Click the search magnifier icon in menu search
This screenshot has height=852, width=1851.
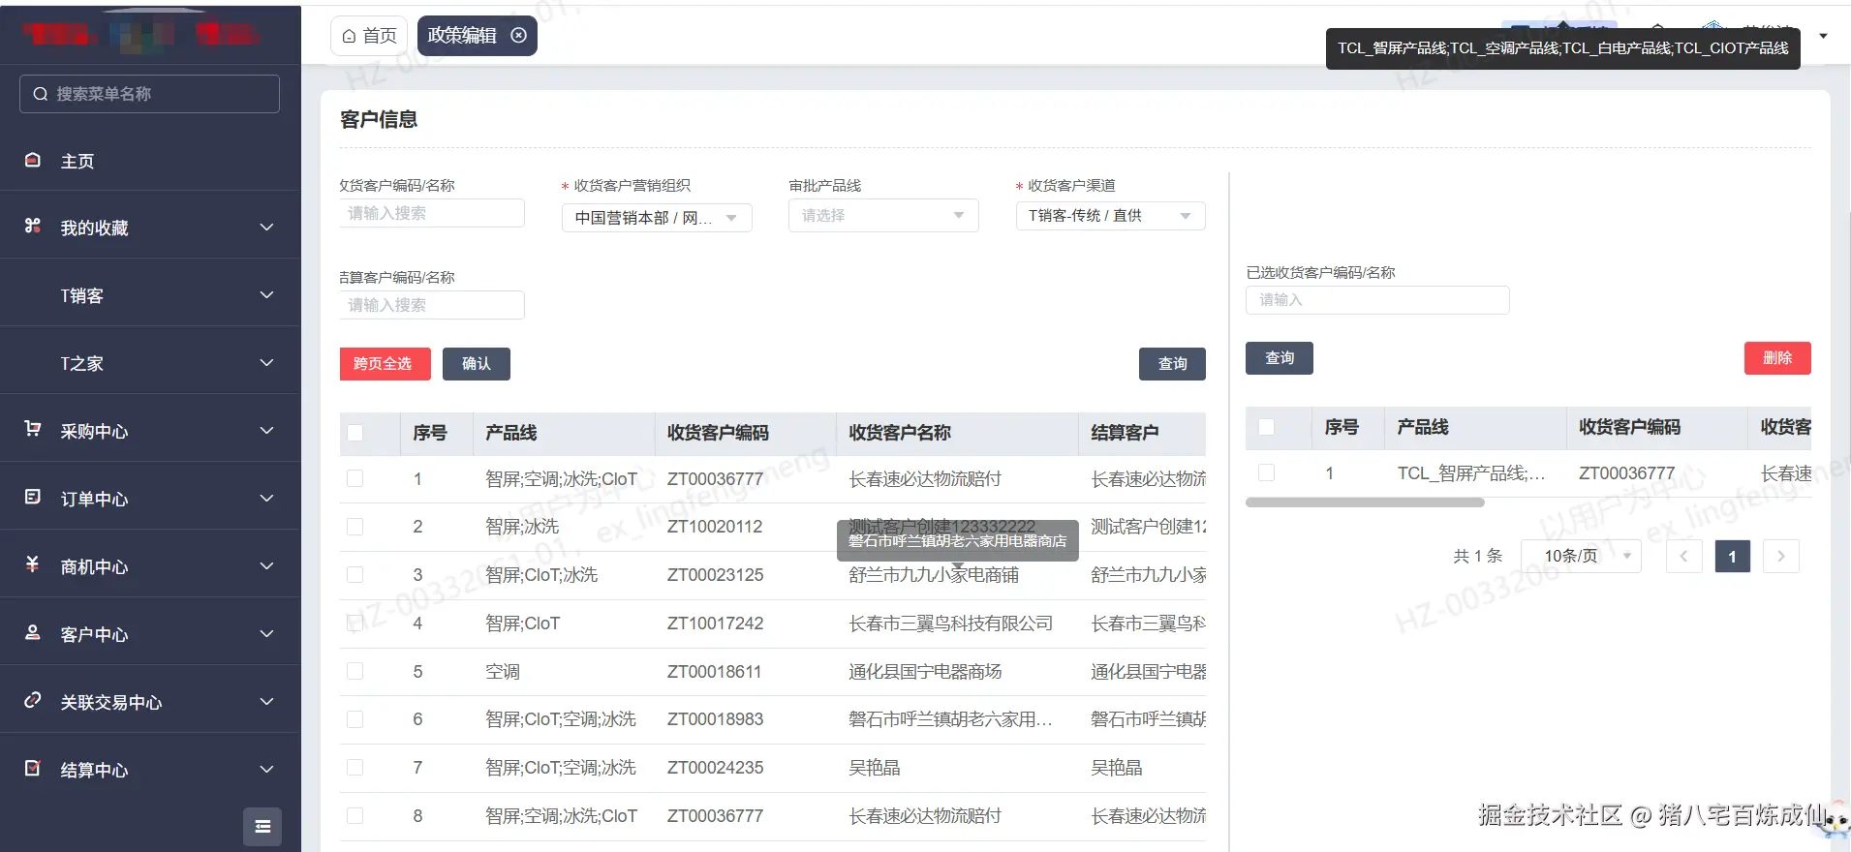tap(41, 94)
